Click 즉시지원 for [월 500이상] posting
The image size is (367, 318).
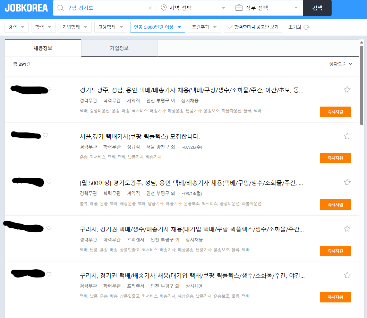pos(335,205)
